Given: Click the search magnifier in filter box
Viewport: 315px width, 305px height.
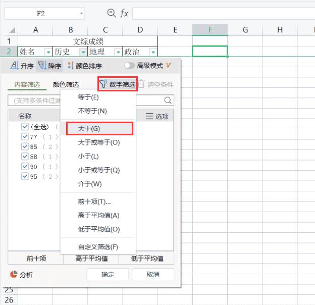Looking at the screenshot, I should point(168,100).
